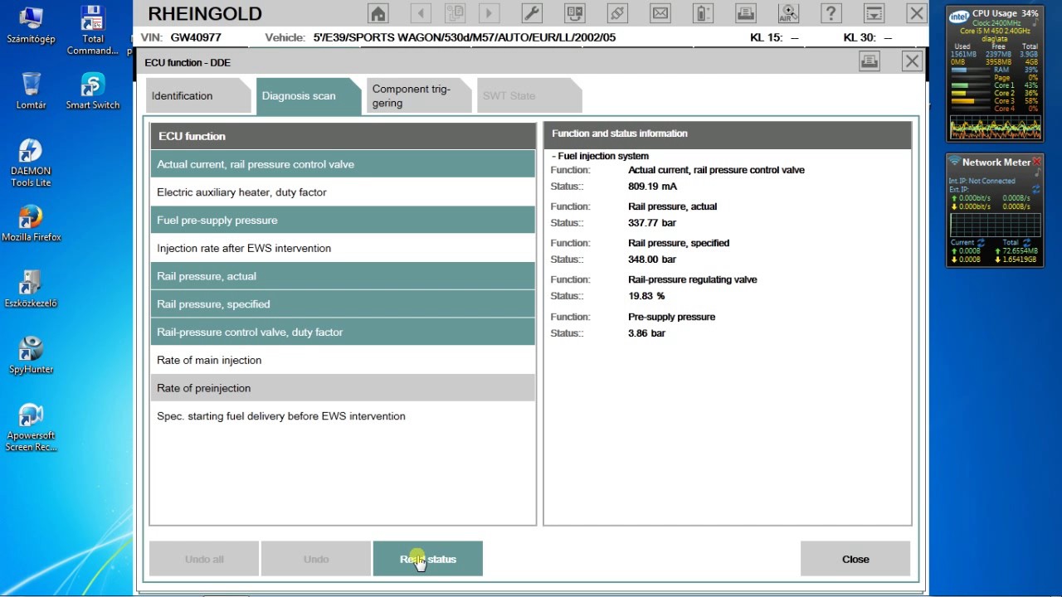The image size is (1062, 597).
Task: Click the Intel logo in CPU gadget
Action: click(959, 16)
